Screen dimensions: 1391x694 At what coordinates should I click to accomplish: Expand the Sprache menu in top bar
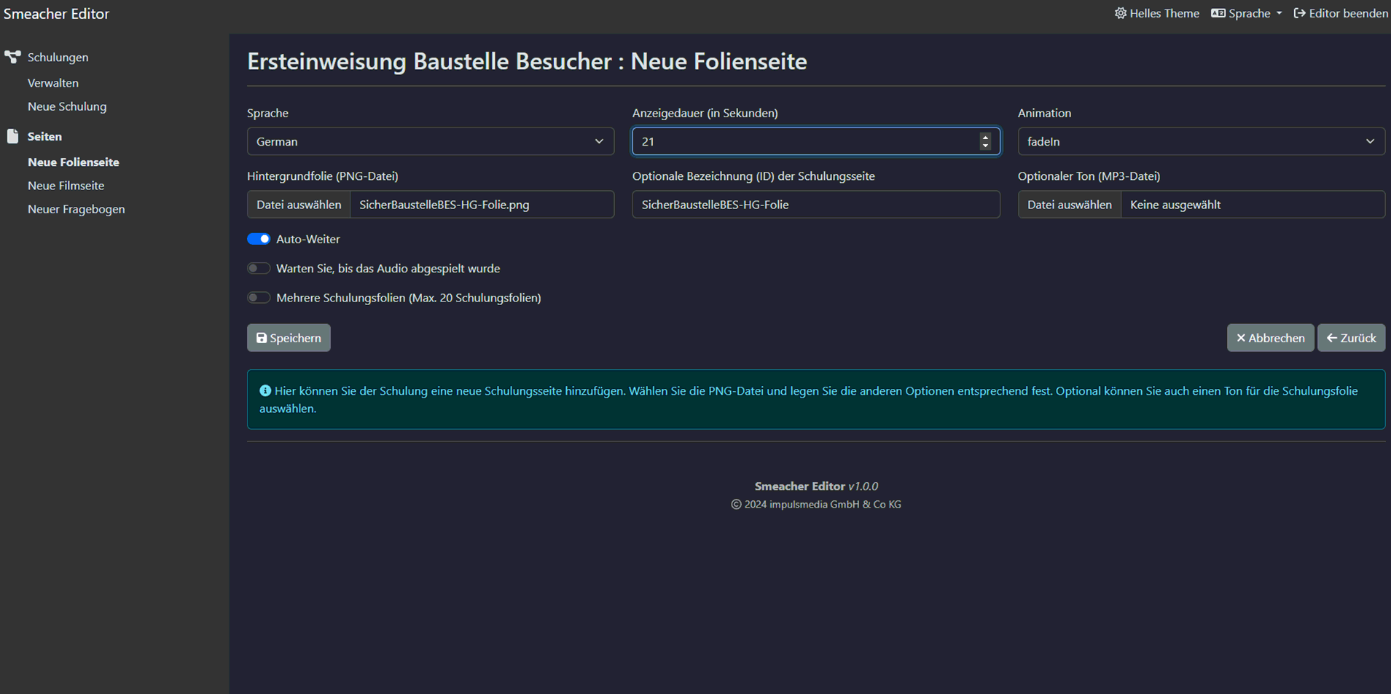1249,13
